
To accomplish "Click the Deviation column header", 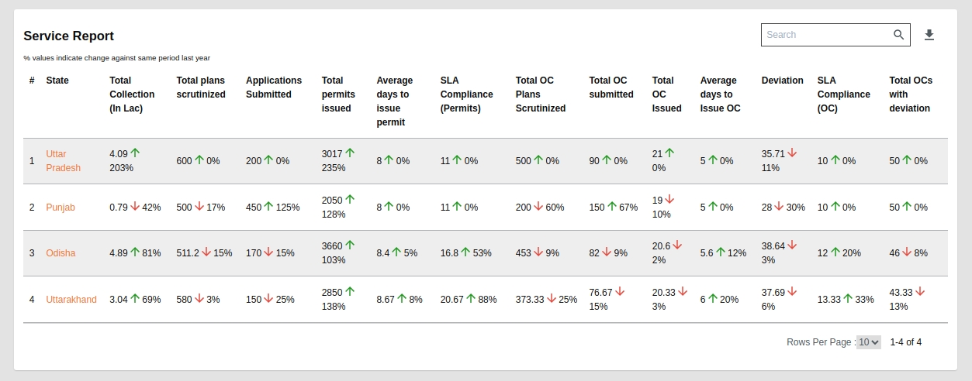I will point(782,81).
